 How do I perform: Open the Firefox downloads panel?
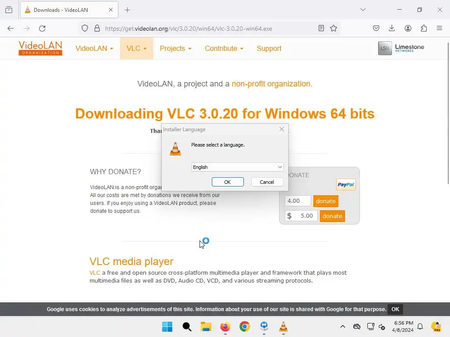pyautogui.click(x=392, y=28)
